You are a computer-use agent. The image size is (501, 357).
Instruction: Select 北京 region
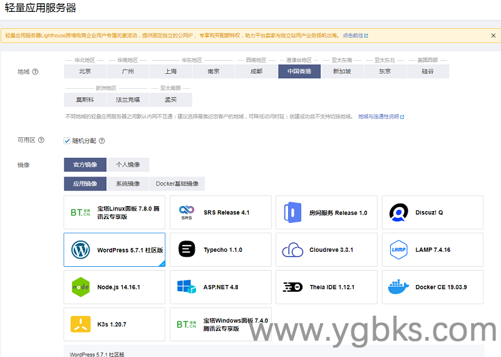pyautogui.click(x=85, y=71)
